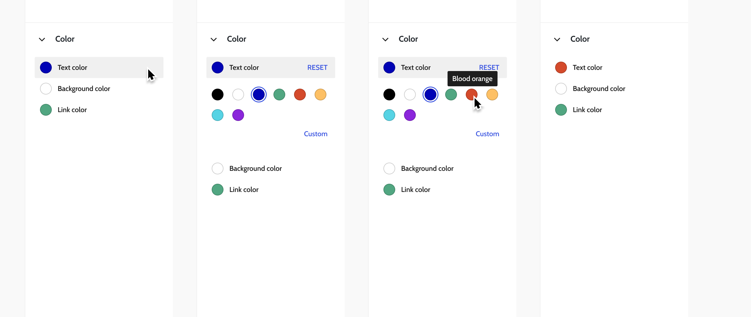Click the blue Text color circle in first panel

point(46,67)
